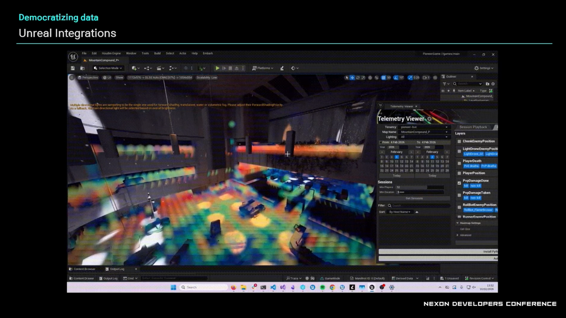Enable the ChonkEnemyPosition layer checkbox

pyautogui.click(x=459, y=141)
